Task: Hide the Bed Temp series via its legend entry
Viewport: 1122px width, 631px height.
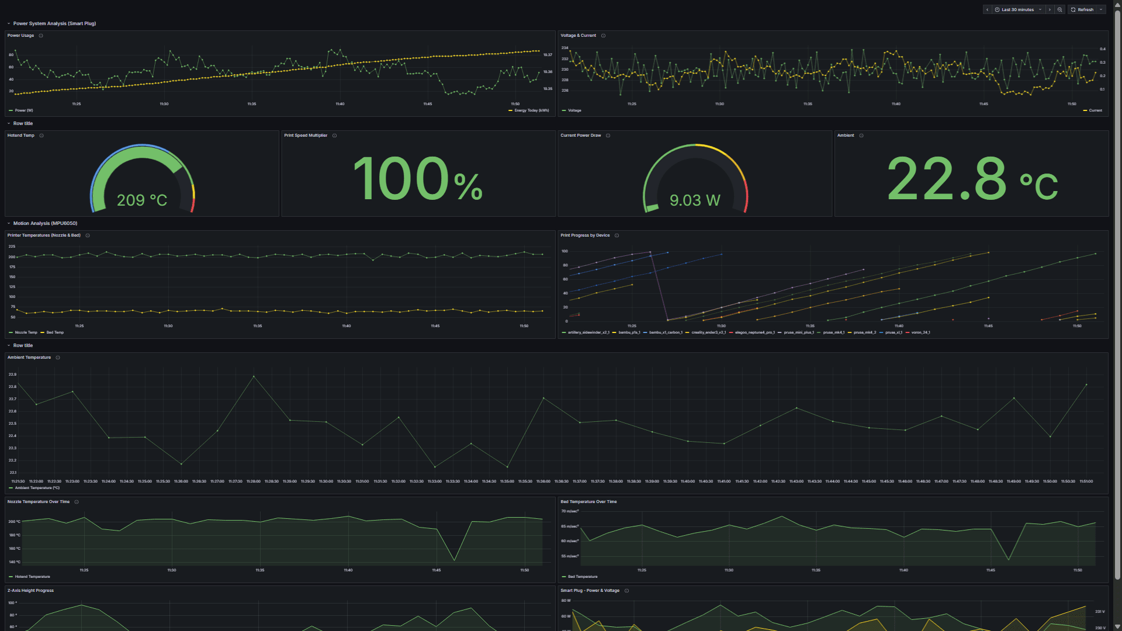Action: coord(54,332)
